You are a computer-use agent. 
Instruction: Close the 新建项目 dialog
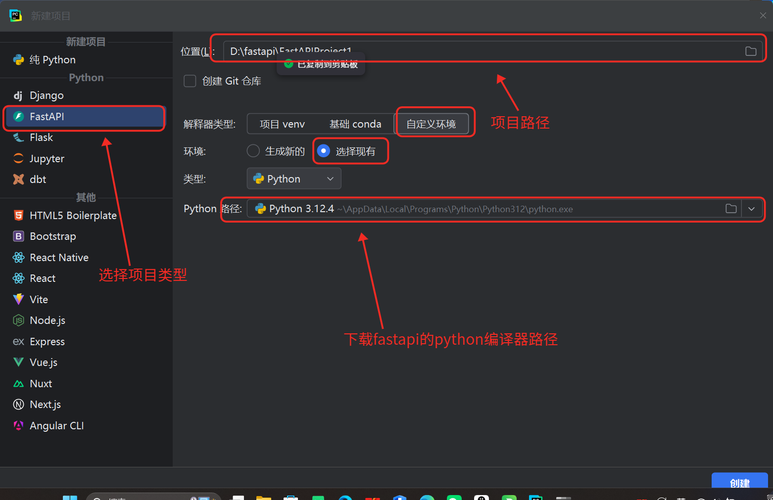[763, 16]
